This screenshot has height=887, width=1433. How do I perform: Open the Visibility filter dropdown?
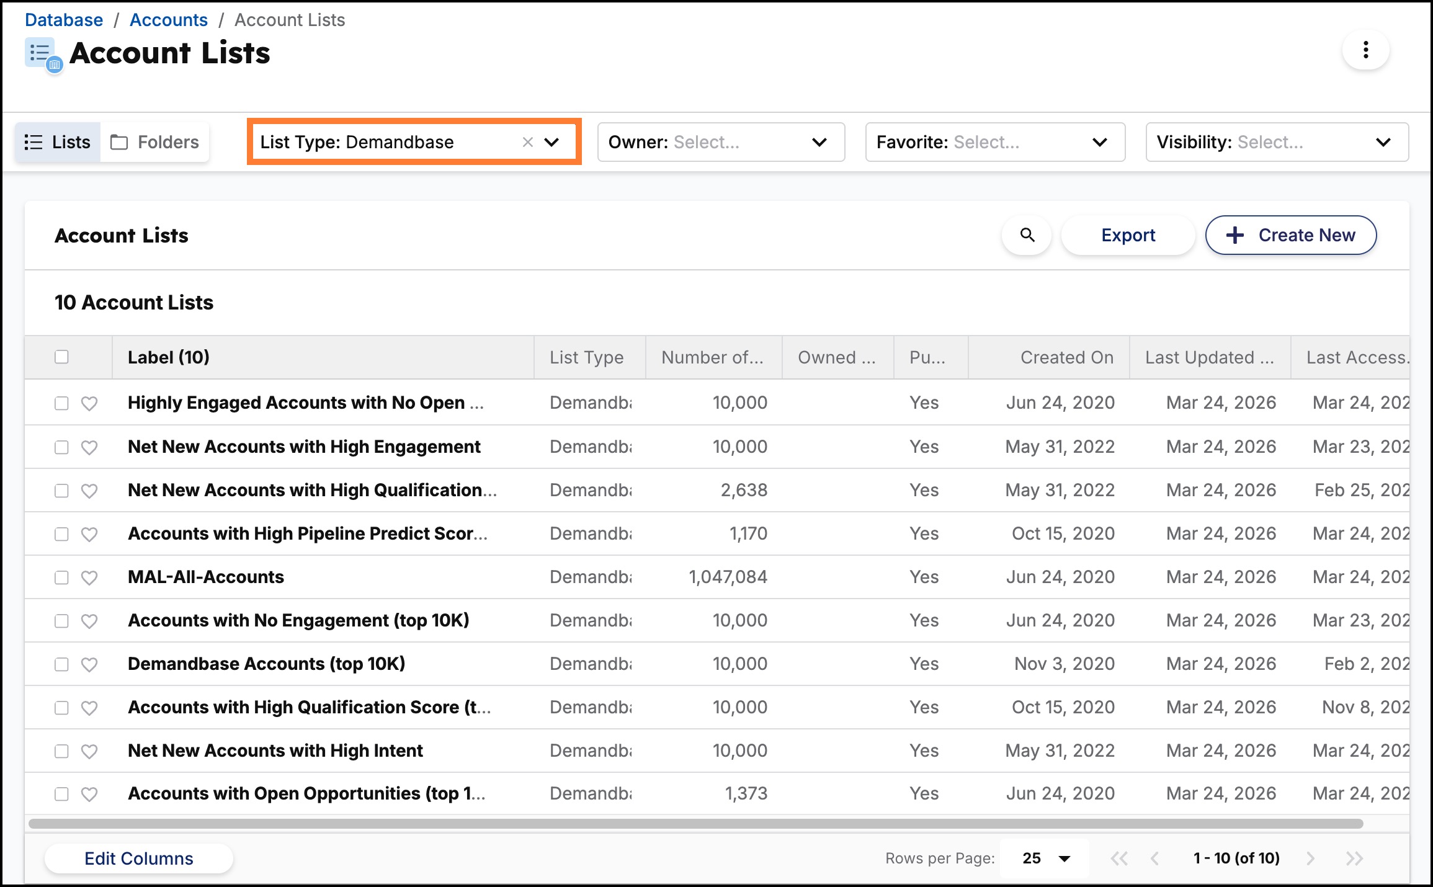point(1277,142)
